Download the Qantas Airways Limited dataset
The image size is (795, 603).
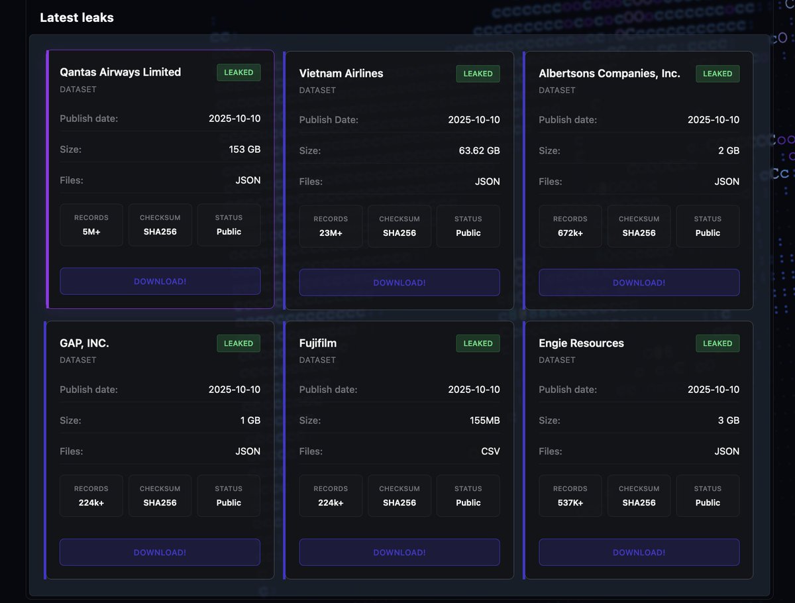tap(160, 281)
